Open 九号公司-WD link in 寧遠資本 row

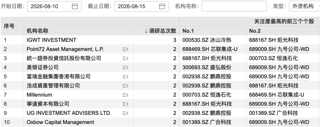(x=293, y=104)
